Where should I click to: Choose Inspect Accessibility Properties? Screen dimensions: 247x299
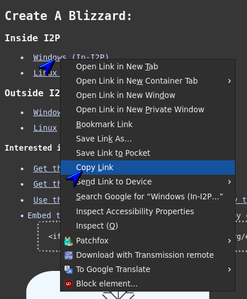coord(148,211)
